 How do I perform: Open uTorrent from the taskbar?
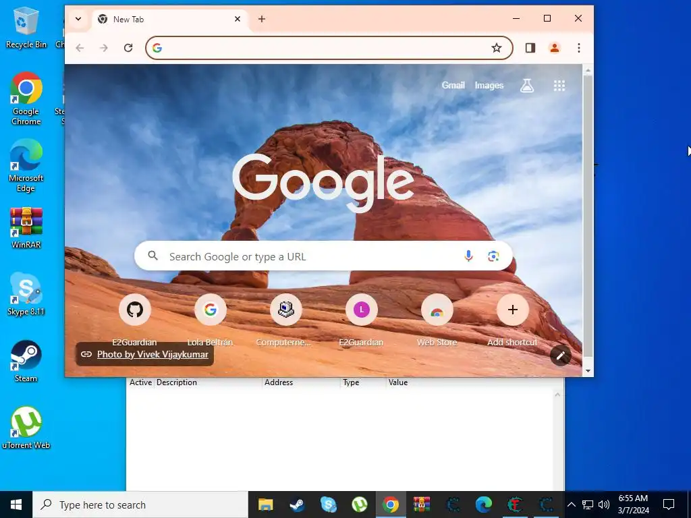click(360, 505)
